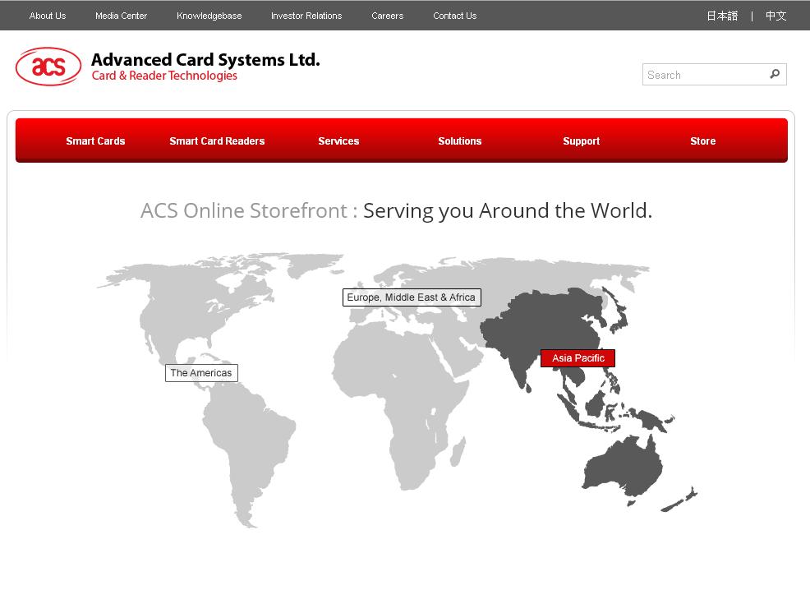The width and height of the screenshot is (810, 590).
Task: Switch site language to Chinese (中文)
Action: (775, 16)
